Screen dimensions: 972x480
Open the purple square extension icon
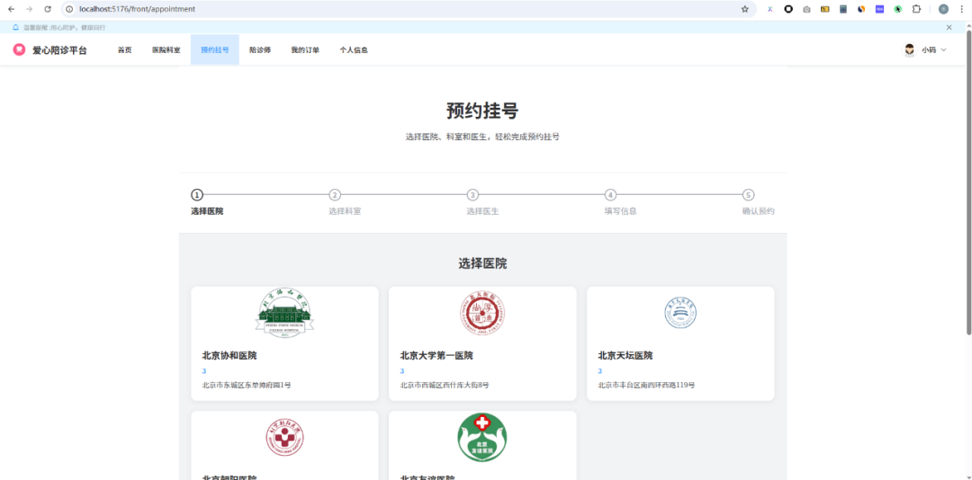879,9
